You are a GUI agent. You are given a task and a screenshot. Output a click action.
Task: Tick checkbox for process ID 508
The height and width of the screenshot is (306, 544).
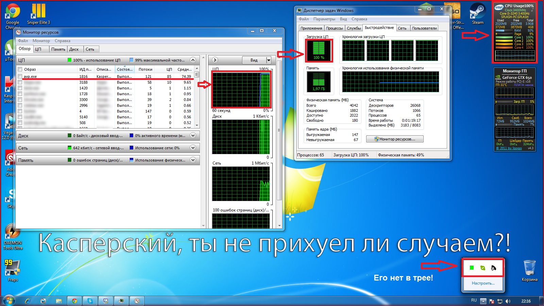(x=20, y=123)
